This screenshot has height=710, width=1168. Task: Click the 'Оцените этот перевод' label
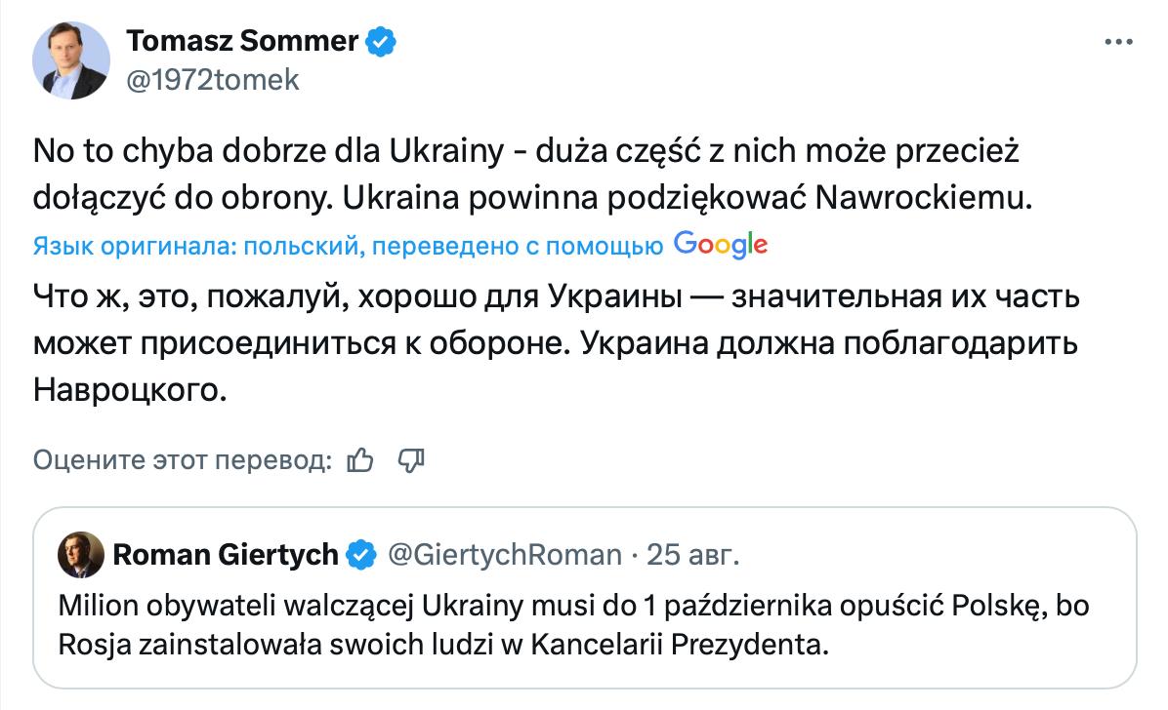tap(183, 460)
